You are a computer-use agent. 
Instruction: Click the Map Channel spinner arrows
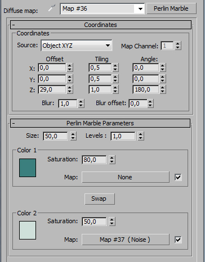(x=178, y=46)
